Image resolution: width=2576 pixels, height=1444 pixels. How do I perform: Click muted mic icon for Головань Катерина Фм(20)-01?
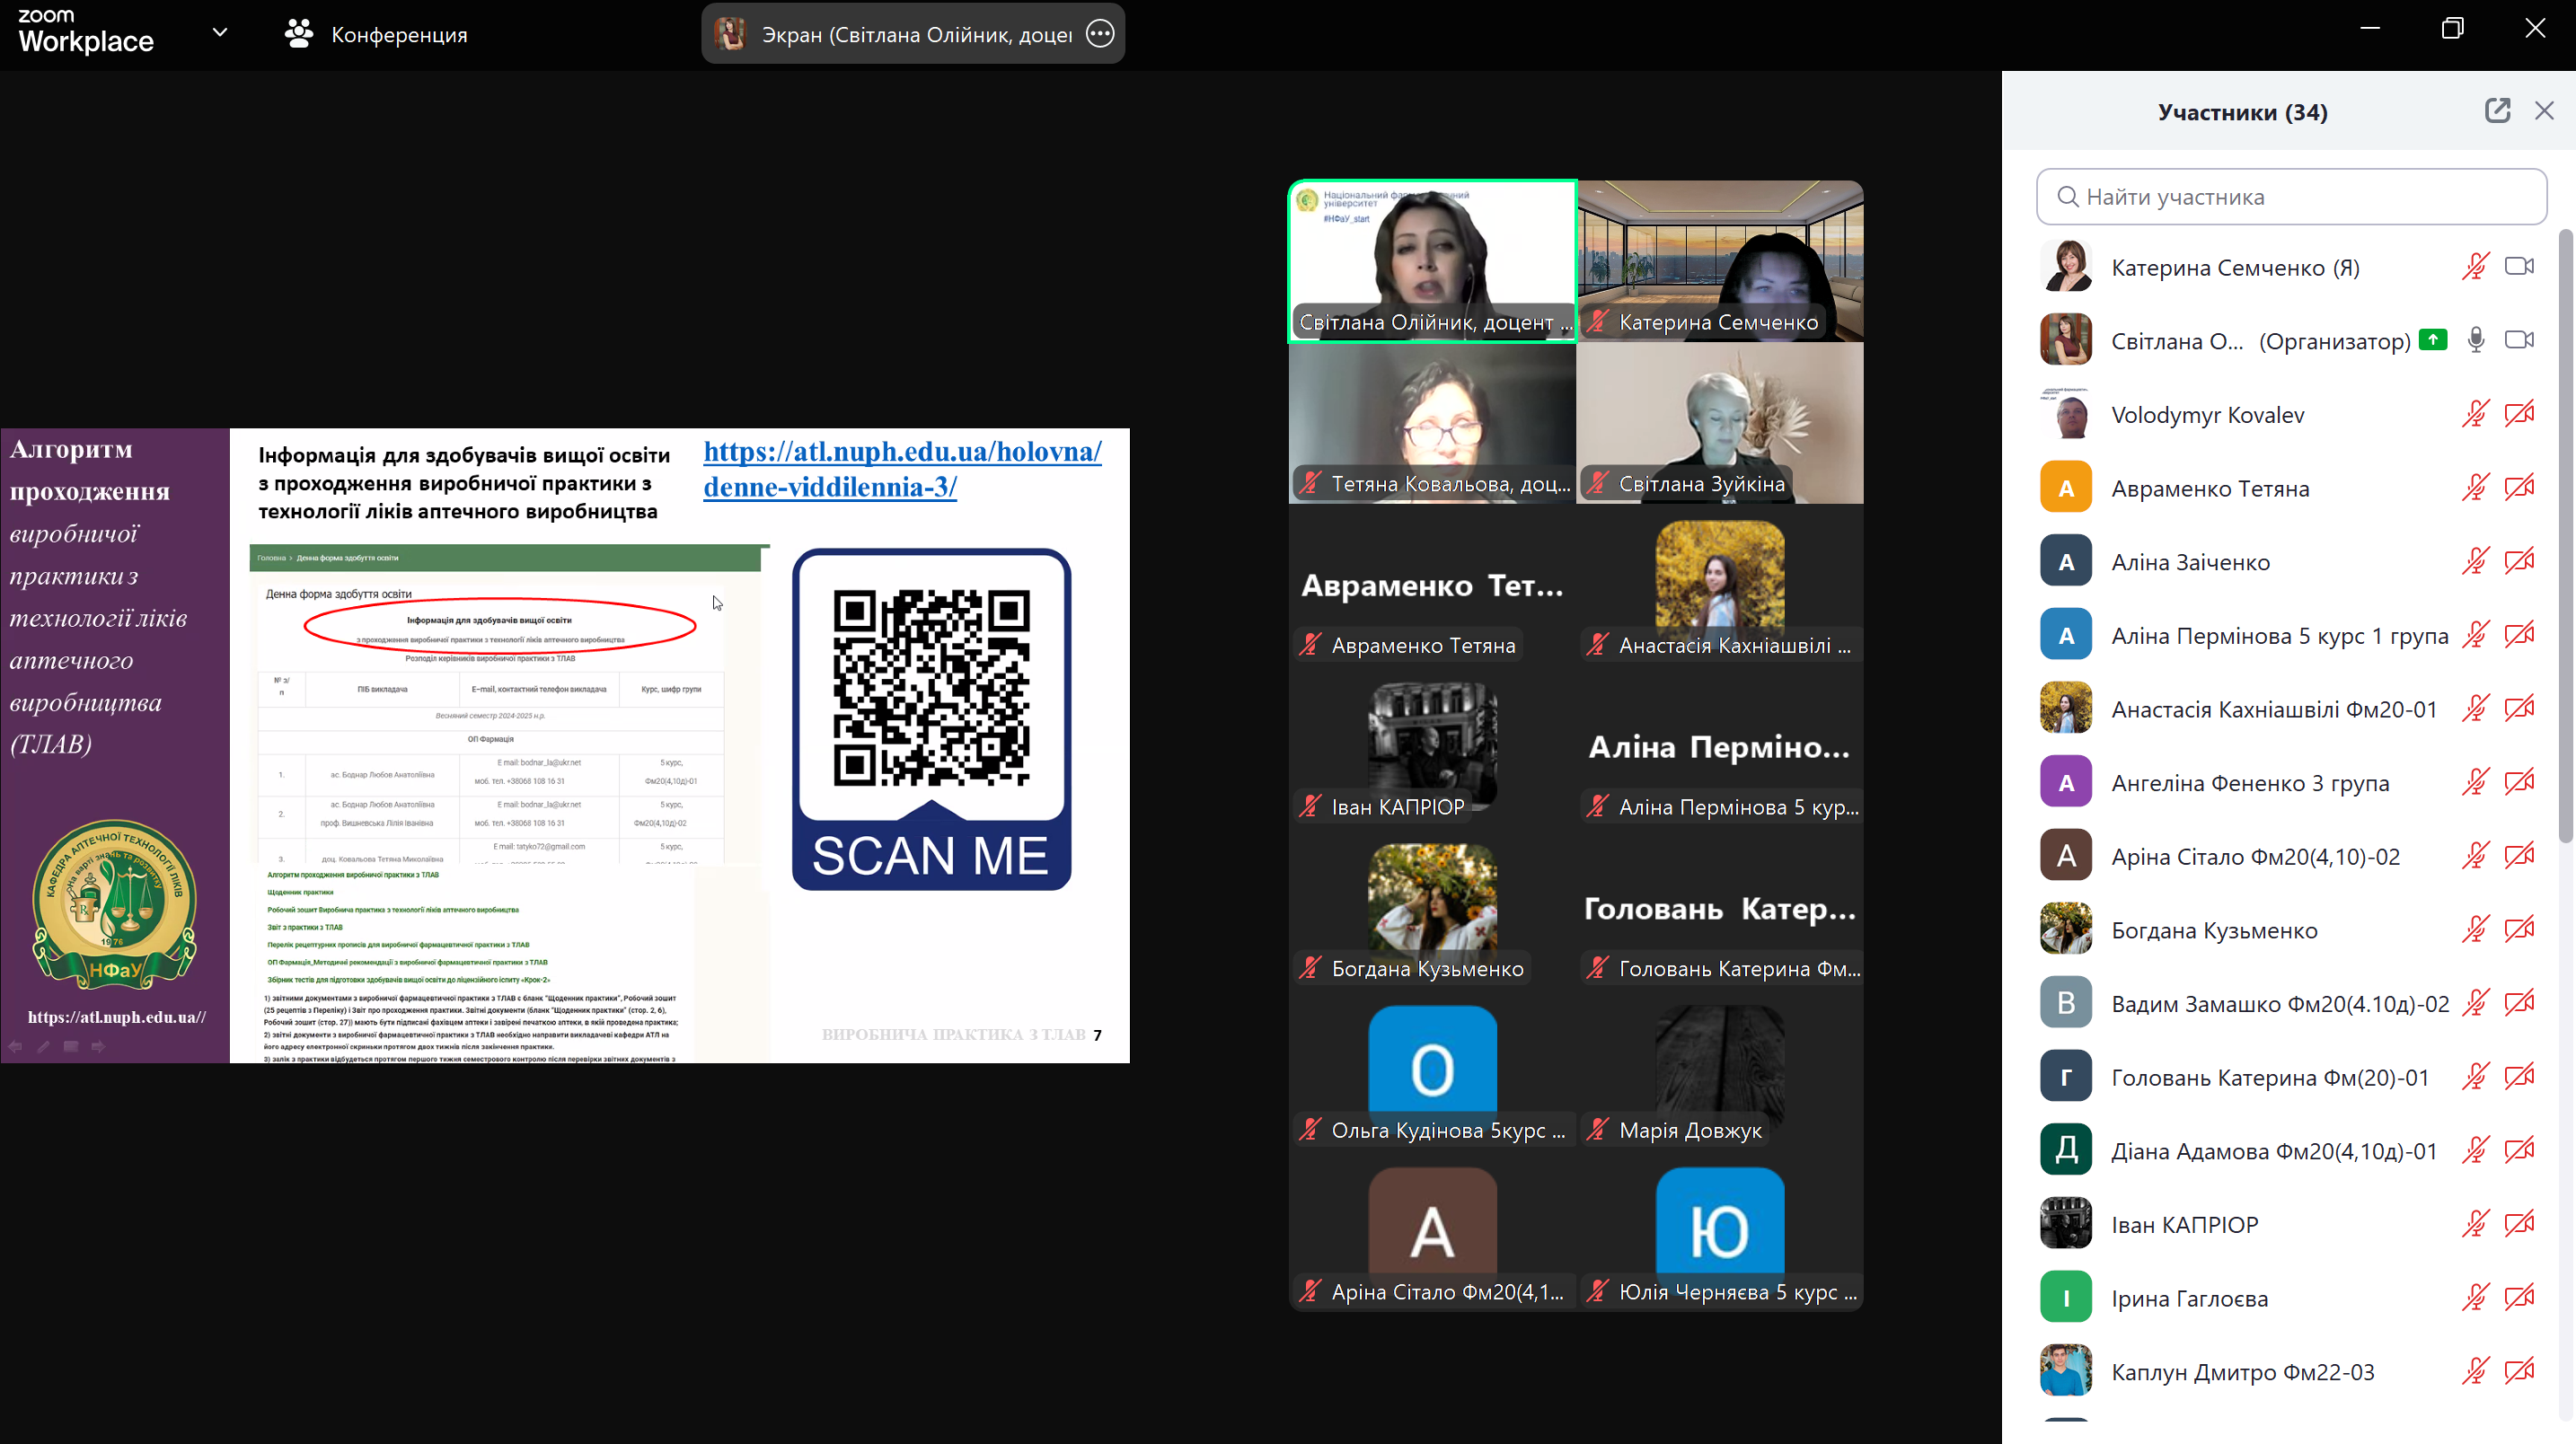click(x=2475, y=1077)
